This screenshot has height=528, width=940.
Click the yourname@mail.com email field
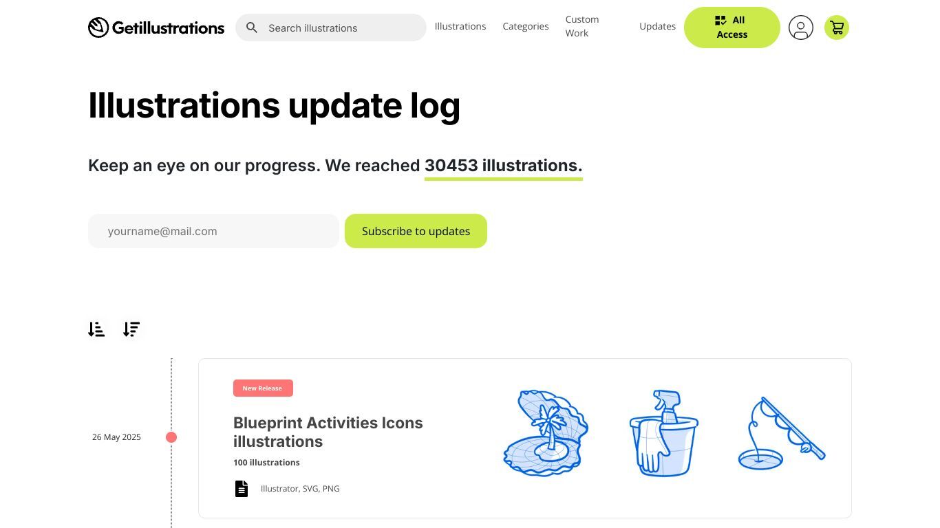click(x=213, y=231)
